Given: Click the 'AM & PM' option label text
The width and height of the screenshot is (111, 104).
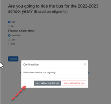Looking at the screenshot, I should click(16, 36).
